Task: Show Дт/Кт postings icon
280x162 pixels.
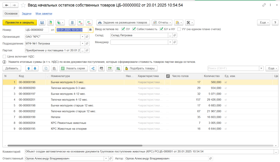Action: (89, 23)
